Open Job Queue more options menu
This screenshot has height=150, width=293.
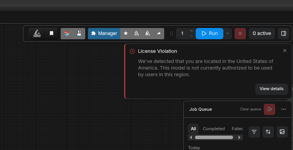pos(284,109)
